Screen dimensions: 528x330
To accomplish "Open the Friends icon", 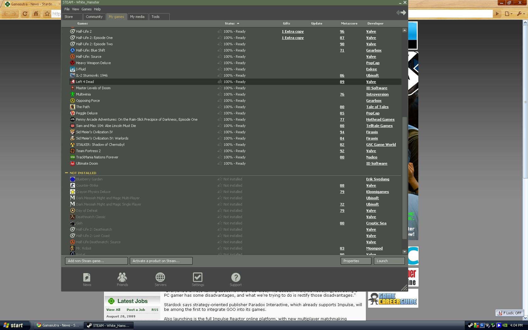I will (x=122, y=277).
